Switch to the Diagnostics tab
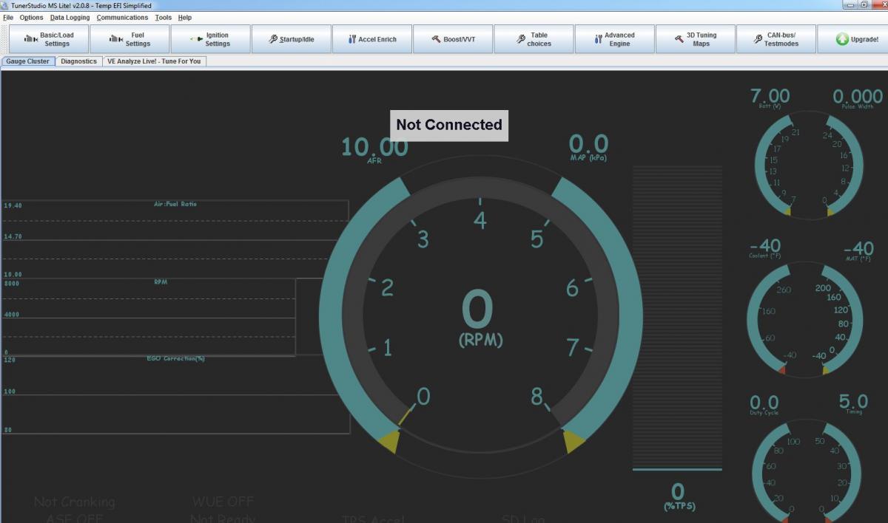Screen dimensions: 888x523 click(78, 61)
